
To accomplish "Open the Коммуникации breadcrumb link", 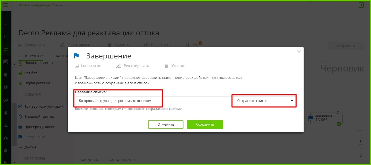I will pos(41,5).
